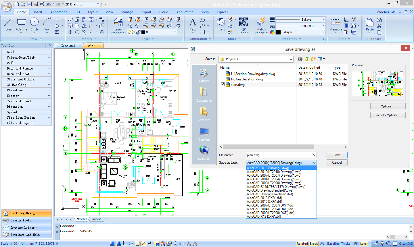414x247 pixels.
Task: Open Network location in save dialog
Action: coord(204,153)
